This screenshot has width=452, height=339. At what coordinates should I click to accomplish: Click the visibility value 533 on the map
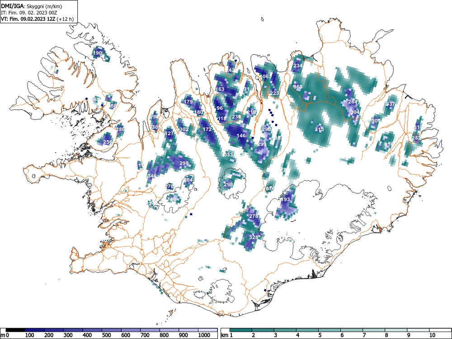228,155
